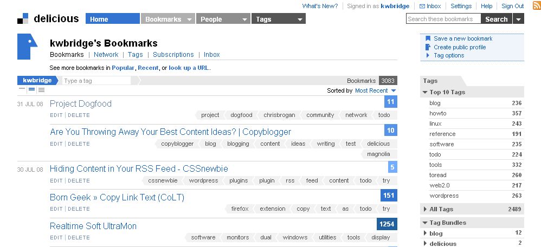Open the Tags menu dropdown arrow
Screen dimensions: 541x247
(300, 19)
